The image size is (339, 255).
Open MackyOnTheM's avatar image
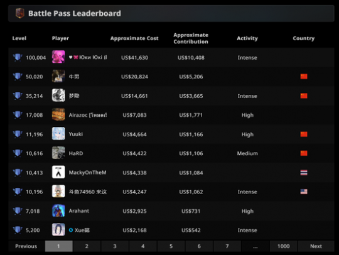[x=58, y=172]
